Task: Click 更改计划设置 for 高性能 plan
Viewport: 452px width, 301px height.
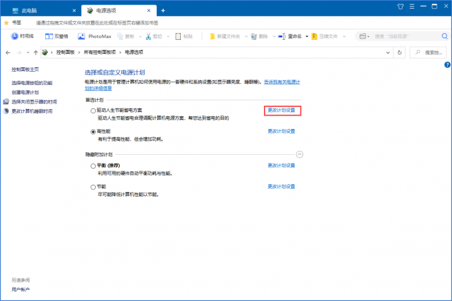Action: pyautogui.click(x=281, y=131)
